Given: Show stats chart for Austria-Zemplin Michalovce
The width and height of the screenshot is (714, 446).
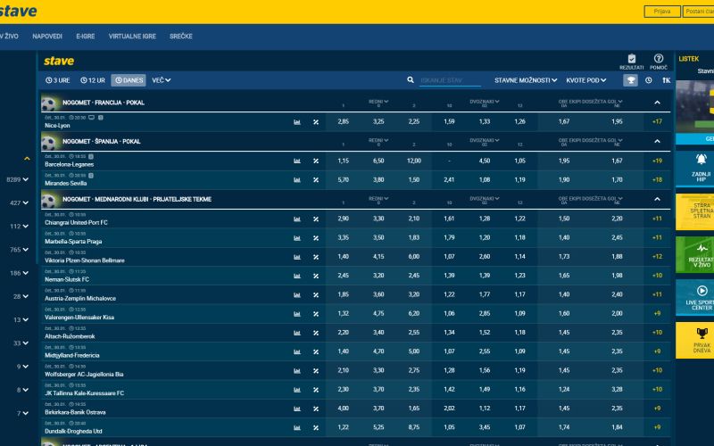Looking at the screenshot, I should click(x=297, y=295).
